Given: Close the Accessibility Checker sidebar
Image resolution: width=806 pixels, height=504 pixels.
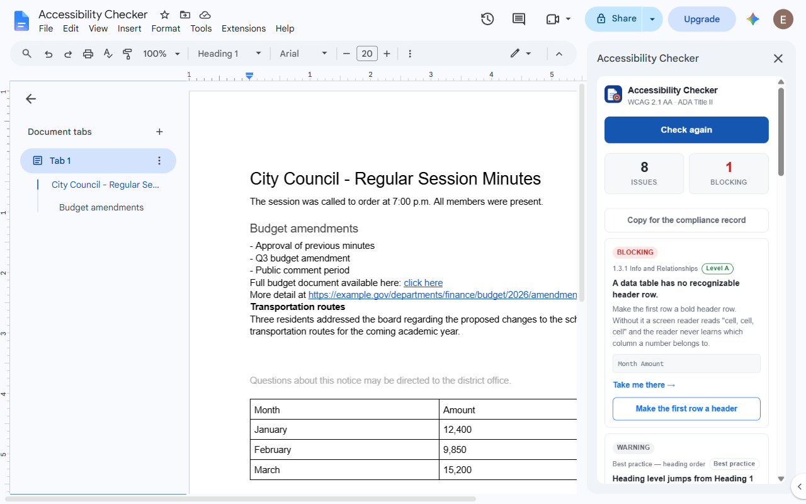Looking at the screenshot, I should (x=778, y=58).
